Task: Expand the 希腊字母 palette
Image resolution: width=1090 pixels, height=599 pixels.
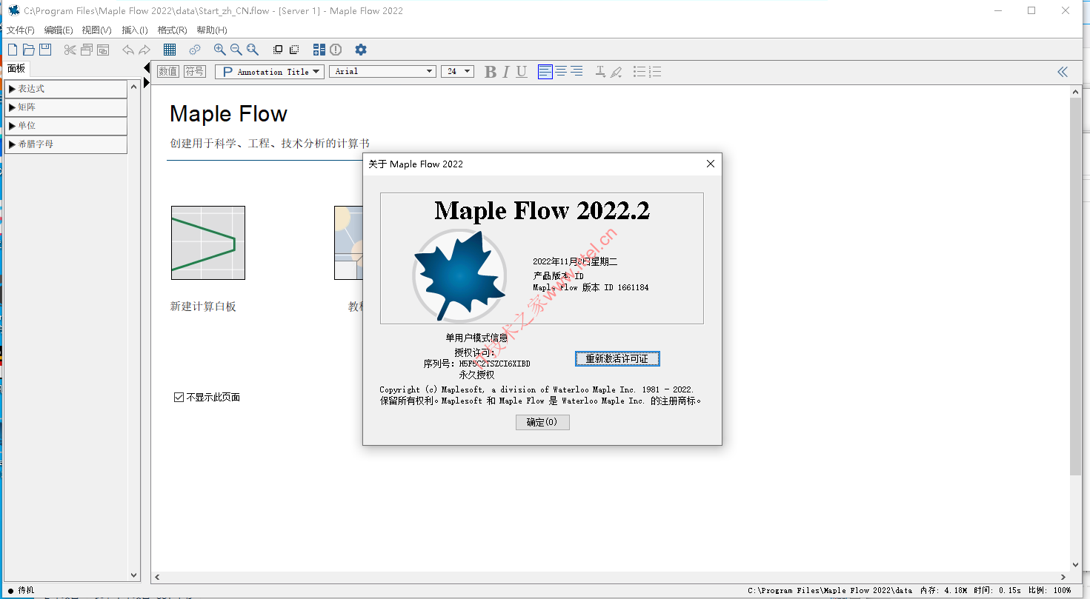Action: (x=66, y=144)
